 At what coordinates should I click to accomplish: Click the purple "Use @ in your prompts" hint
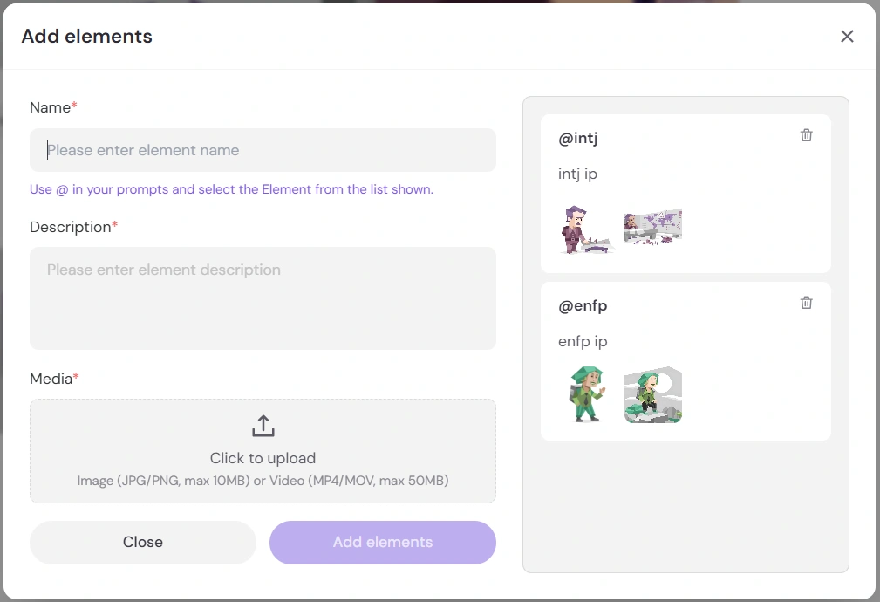231,189
